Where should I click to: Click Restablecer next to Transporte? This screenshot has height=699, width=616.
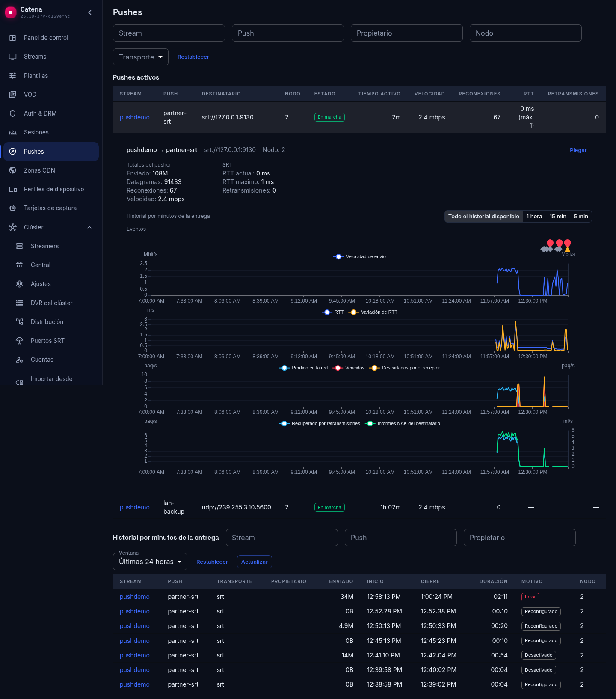pyautogui.click(x=193, y=57)
